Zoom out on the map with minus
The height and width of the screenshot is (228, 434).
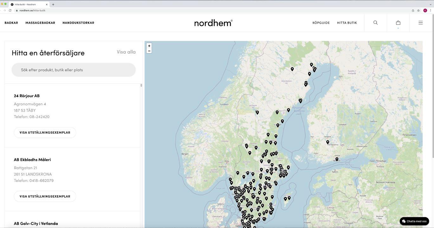[149, 51]
